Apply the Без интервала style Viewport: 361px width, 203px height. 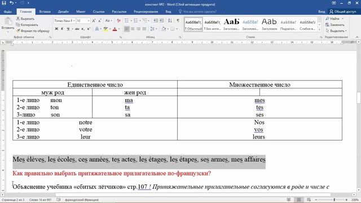pos(212,24)
